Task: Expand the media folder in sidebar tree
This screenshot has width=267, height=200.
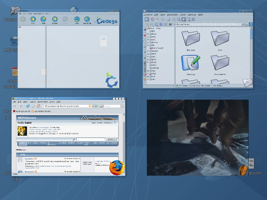Action: tap(148, 51)
